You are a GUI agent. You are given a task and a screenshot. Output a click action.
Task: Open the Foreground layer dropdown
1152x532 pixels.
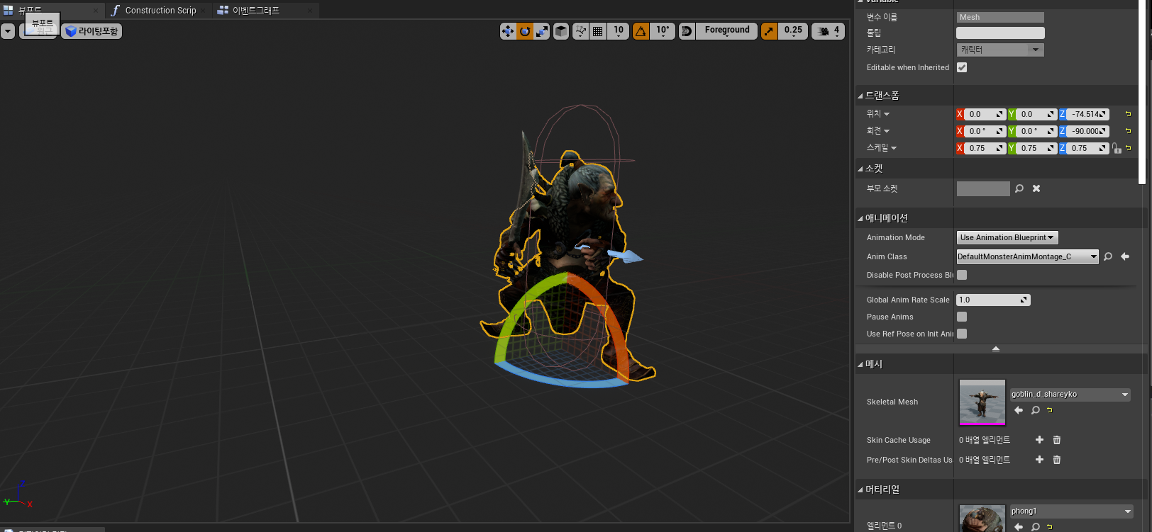(x=727, y=31)
